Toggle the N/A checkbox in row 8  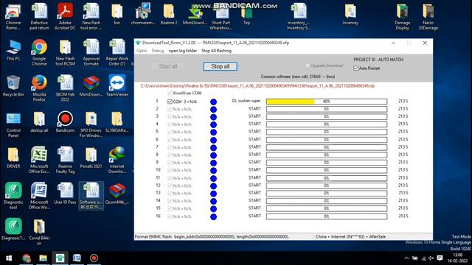170,155
